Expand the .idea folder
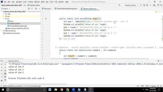This screenshot has height=92, width=163. coord(3,14)
